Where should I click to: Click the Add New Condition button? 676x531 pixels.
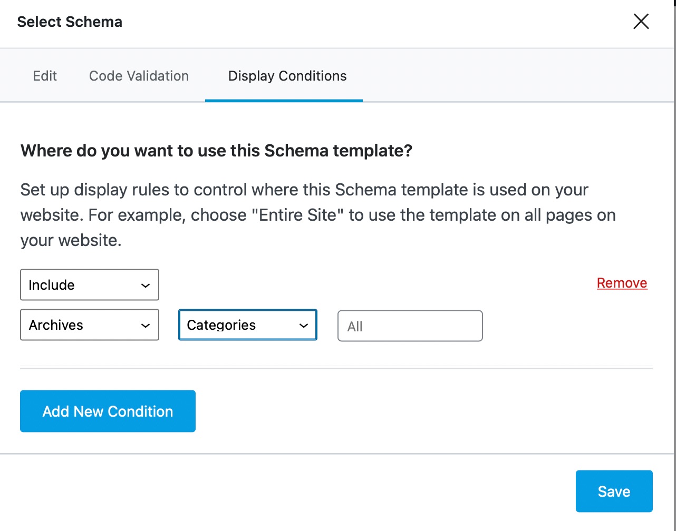pos(108,411)
